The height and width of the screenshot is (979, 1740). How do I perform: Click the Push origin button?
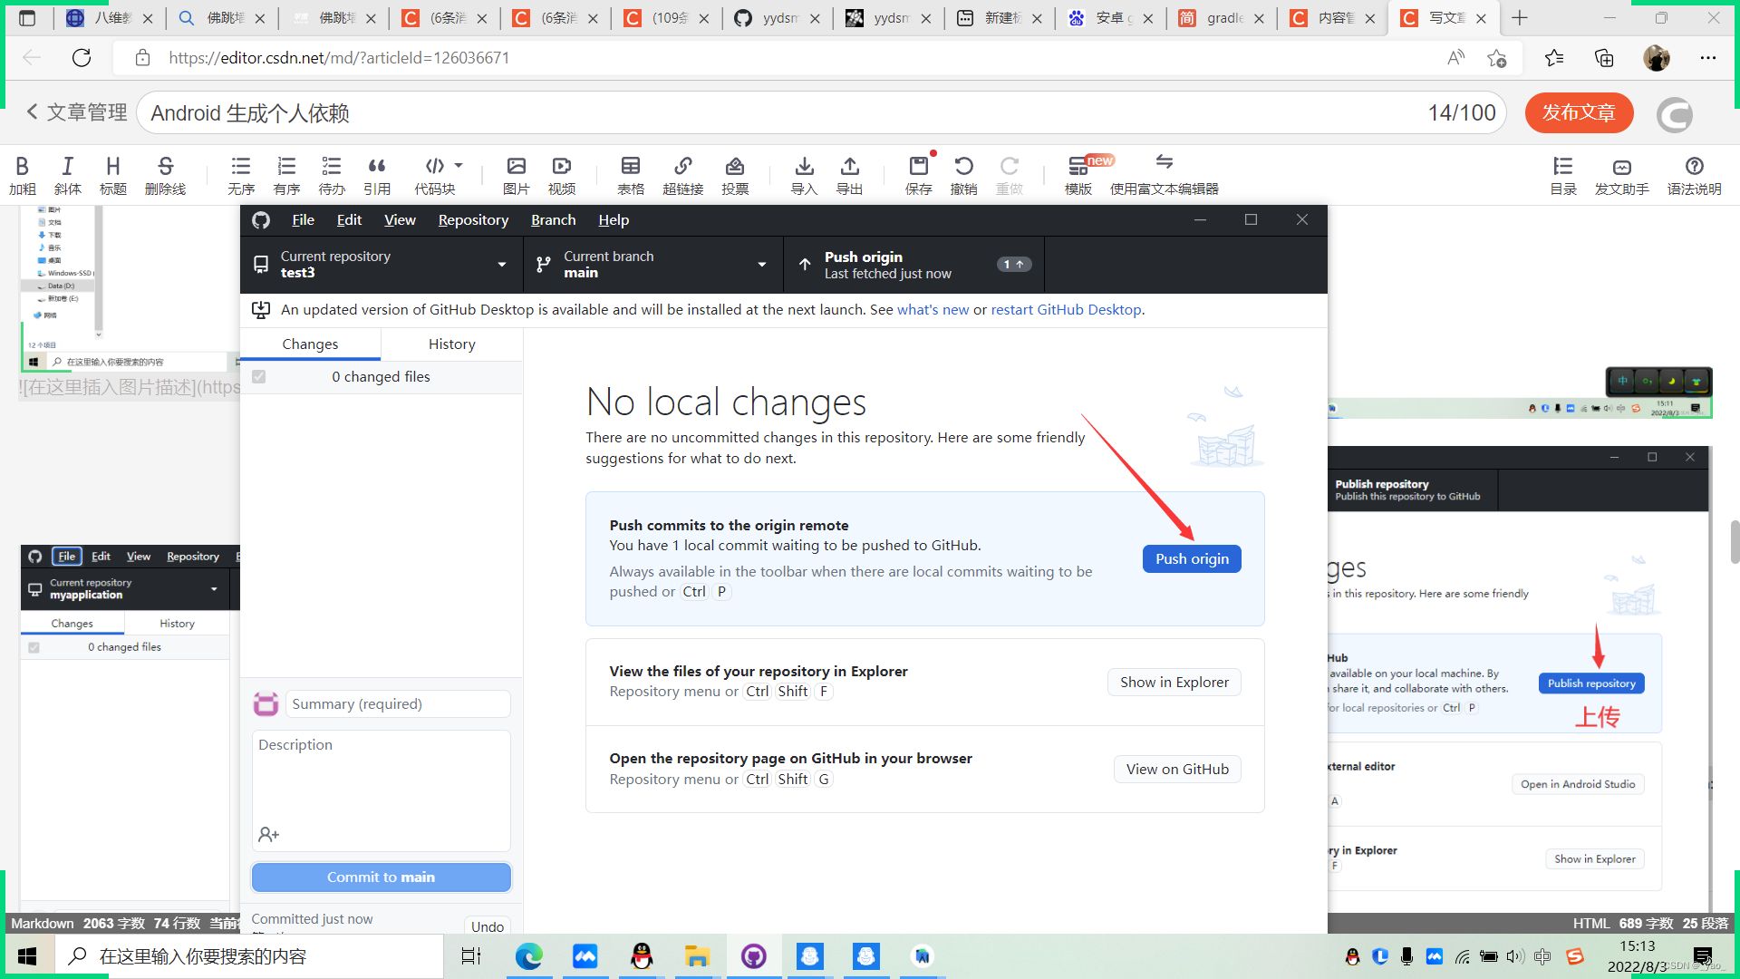1193,558
